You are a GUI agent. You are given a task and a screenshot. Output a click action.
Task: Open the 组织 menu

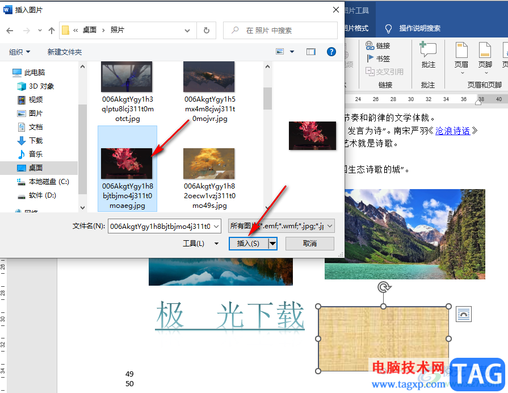(19, 52)
